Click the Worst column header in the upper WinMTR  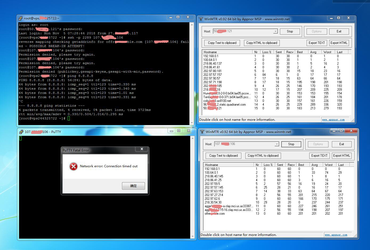(x=329, y=52)
